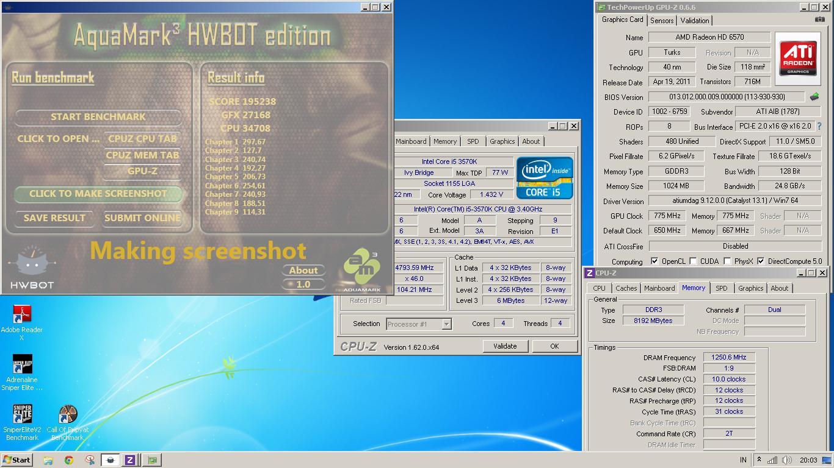
Task: Toggle the OpenCL checkbox in GPU-Z
Action: (x=655, y=261)
